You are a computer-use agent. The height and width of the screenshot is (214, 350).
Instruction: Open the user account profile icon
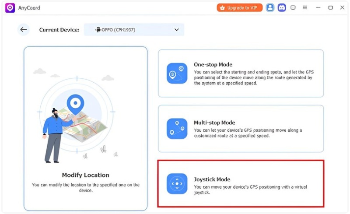tap(270, 7)
